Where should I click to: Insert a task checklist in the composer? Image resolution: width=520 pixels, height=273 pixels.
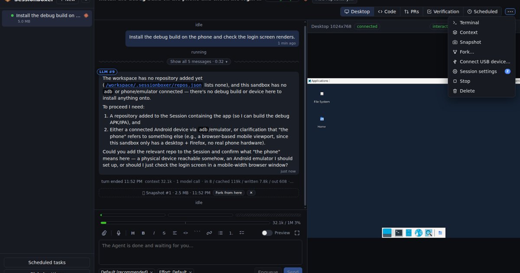point(242,233)
